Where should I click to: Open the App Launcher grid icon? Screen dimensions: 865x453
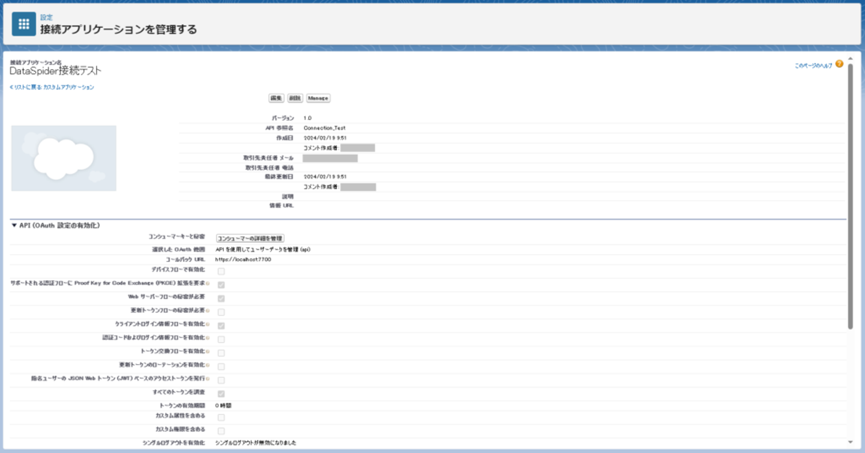tap(24, 24)
